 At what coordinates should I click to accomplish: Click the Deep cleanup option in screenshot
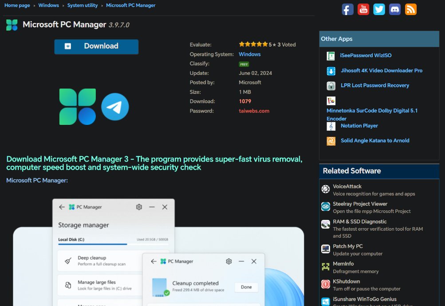(100, 260)
